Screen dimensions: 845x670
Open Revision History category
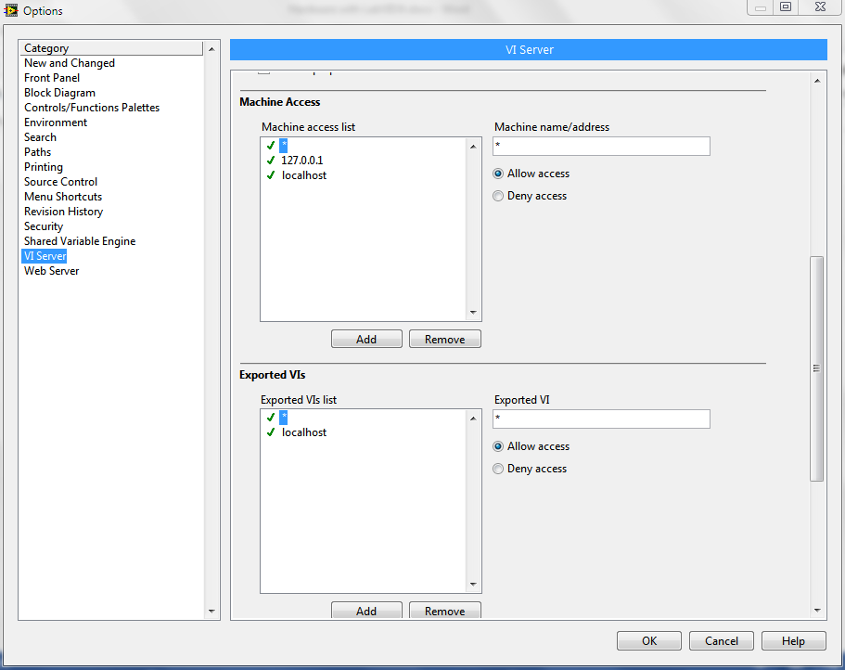pos(63,212)
